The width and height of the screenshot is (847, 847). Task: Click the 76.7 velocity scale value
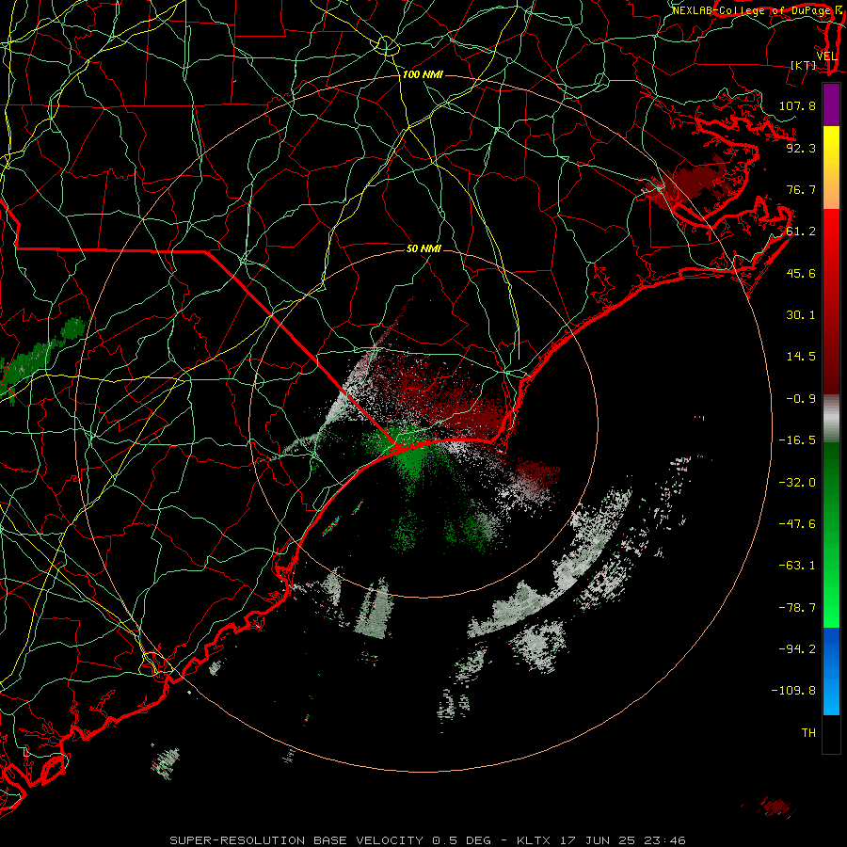point(801,189)
